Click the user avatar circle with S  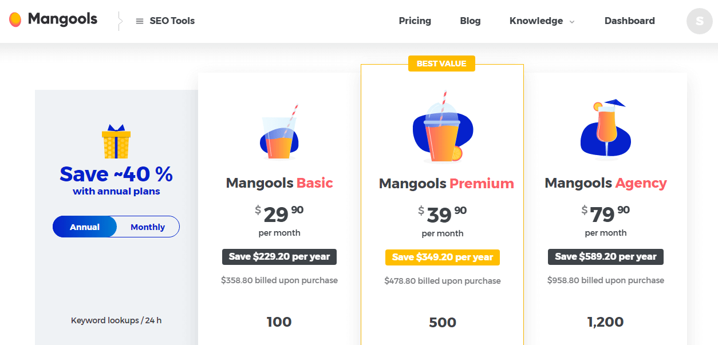coord(699,21)
